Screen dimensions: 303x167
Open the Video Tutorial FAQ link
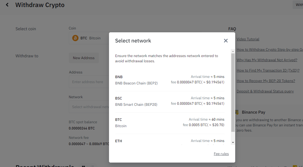tap(248, 39)
